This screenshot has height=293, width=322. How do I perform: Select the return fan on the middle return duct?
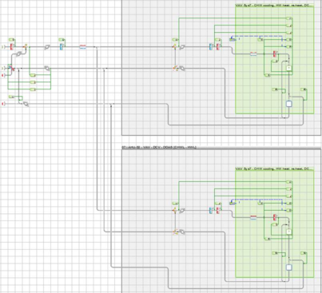click(x=47, y=69)
